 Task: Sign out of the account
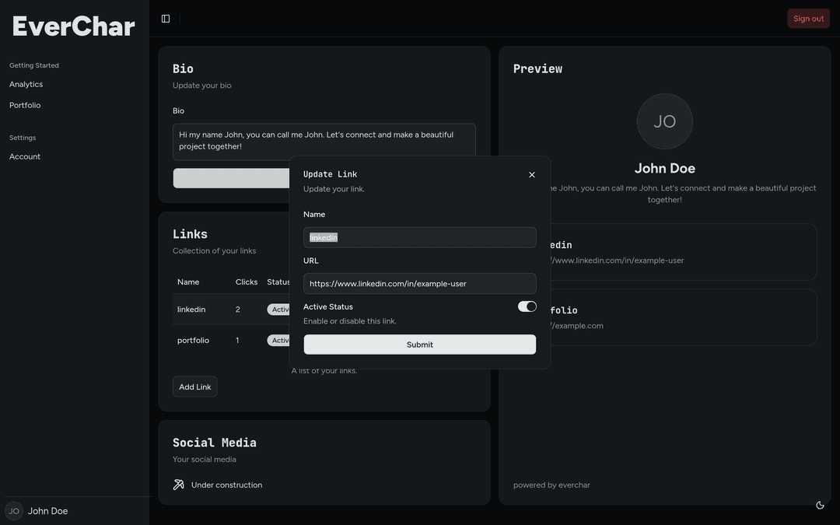(808, 18)
